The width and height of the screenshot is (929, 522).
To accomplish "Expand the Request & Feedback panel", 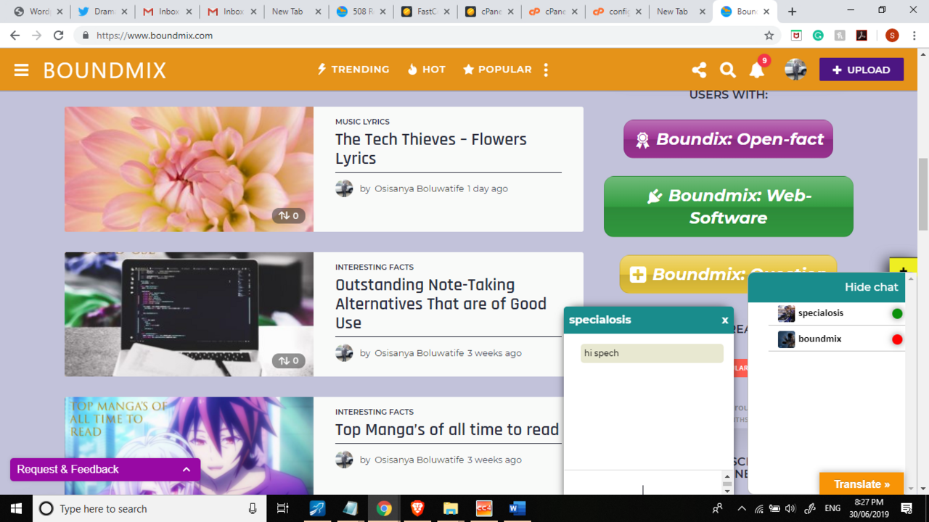I will coord(105,469).
